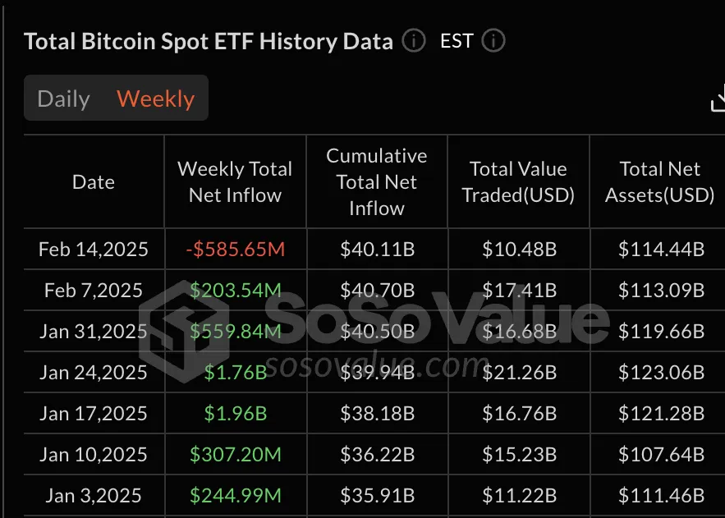This screenshot has height=518, width=725.
Task: Click the Weekly Total Net Inflow header
Action: tap(235, 181)
